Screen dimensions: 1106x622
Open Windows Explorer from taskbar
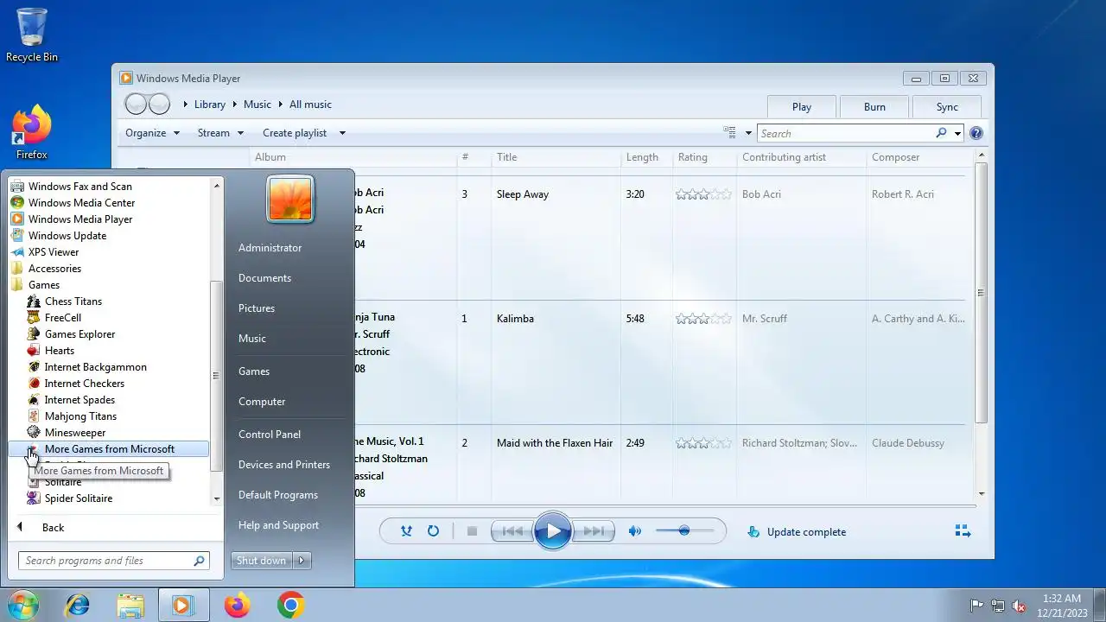click(x=130, y=605)
